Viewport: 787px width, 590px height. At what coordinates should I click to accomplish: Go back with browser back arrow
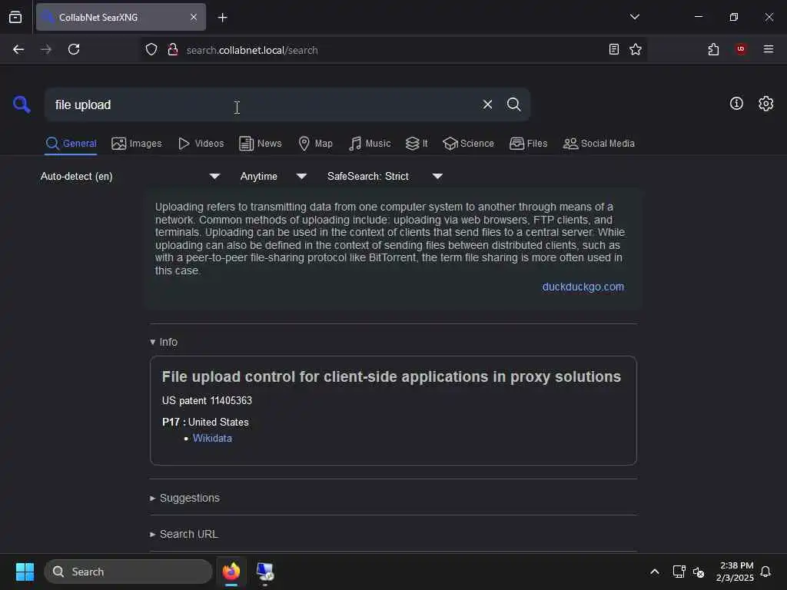[x=18, y=49]
